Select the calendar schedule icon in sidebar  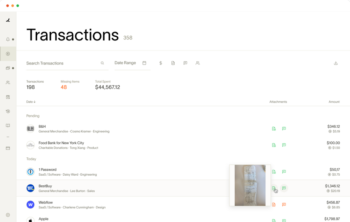pos(7,97)
